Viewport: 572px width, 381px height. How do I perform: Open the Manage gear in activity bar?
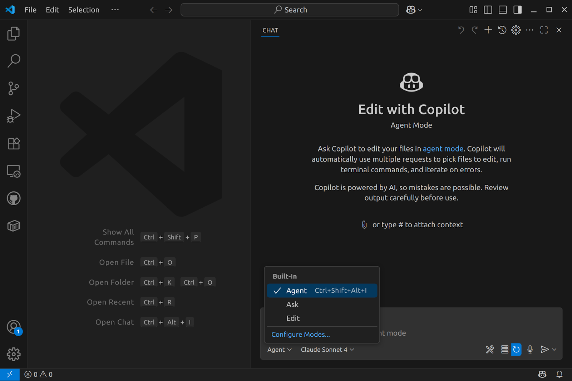tap(14, 354)
